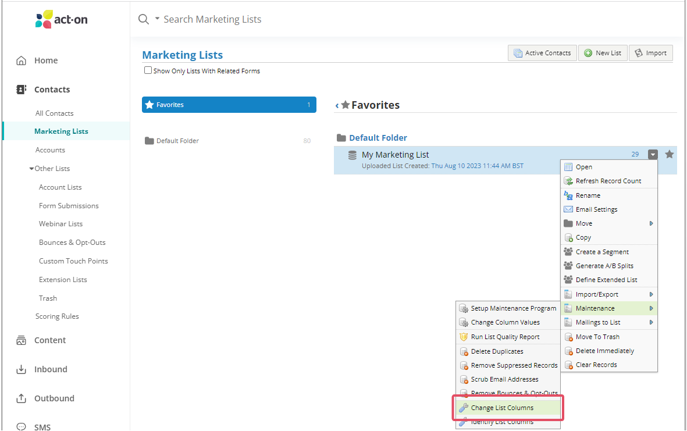Open Account Lists

click(x=60, y=187)
